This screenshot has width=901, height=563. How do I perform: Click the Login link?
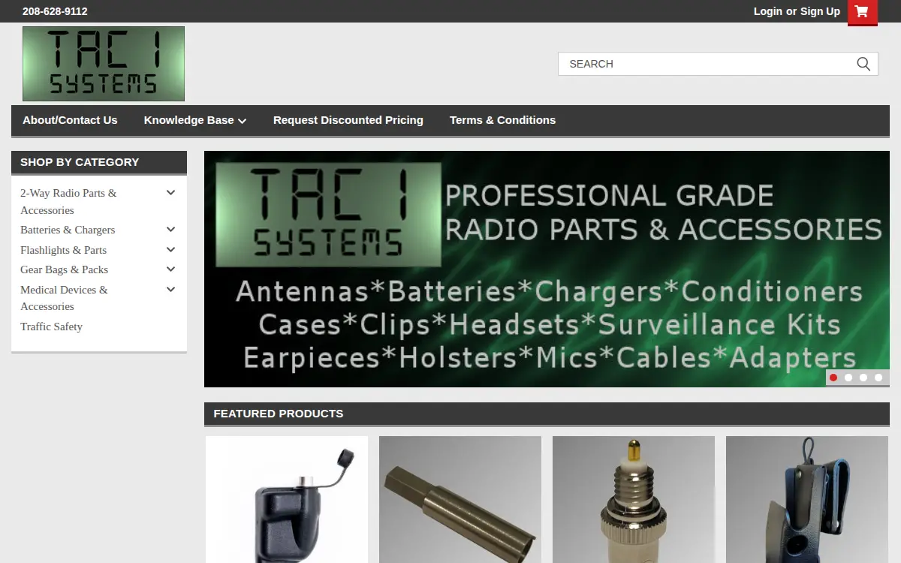coord(768,11)
